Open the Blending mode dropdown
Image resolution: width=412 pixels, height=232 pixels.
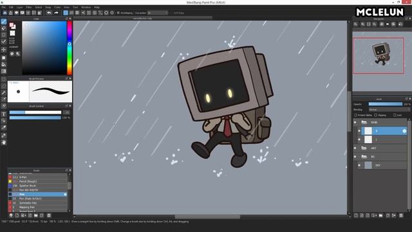click(389, 110)
